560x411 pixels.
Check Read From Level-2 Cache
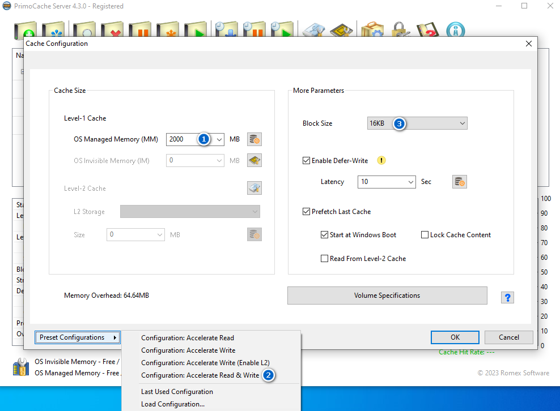pos(324,259)
